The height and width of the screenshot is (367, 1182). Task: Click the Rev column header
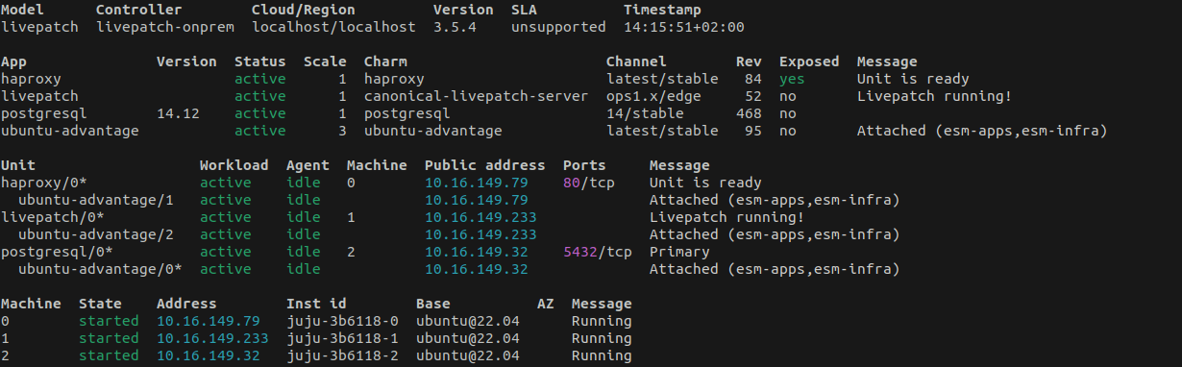749,61
